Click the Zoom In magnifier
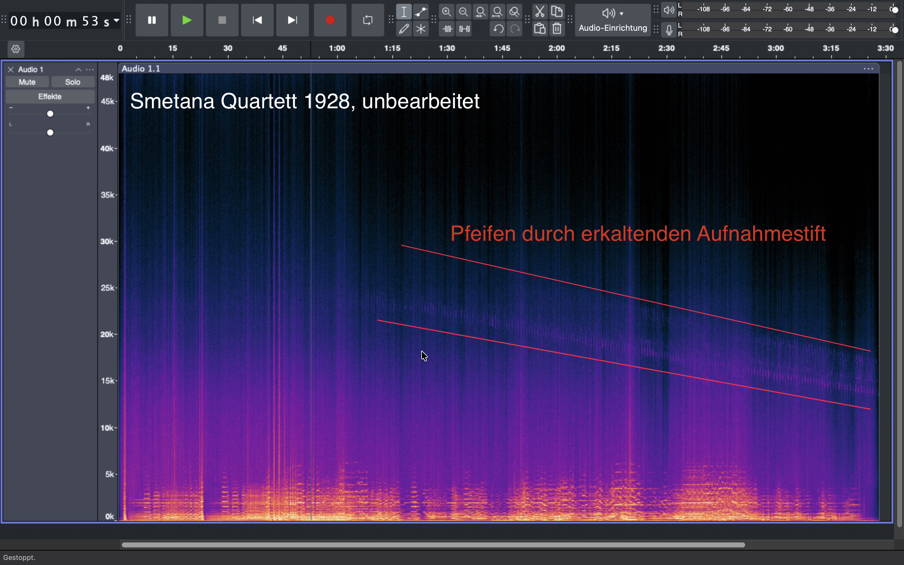This screenshot has height=565, width=904. (x=446, y=12)
